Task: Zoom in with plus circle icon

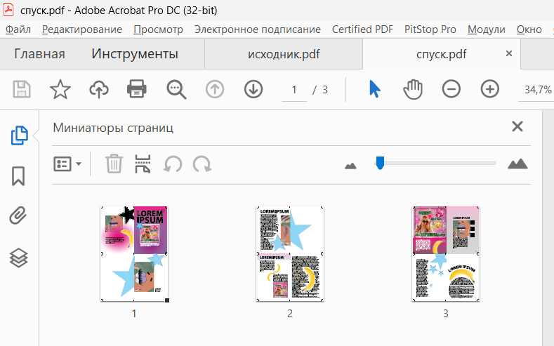Action: tap(489, 89)
